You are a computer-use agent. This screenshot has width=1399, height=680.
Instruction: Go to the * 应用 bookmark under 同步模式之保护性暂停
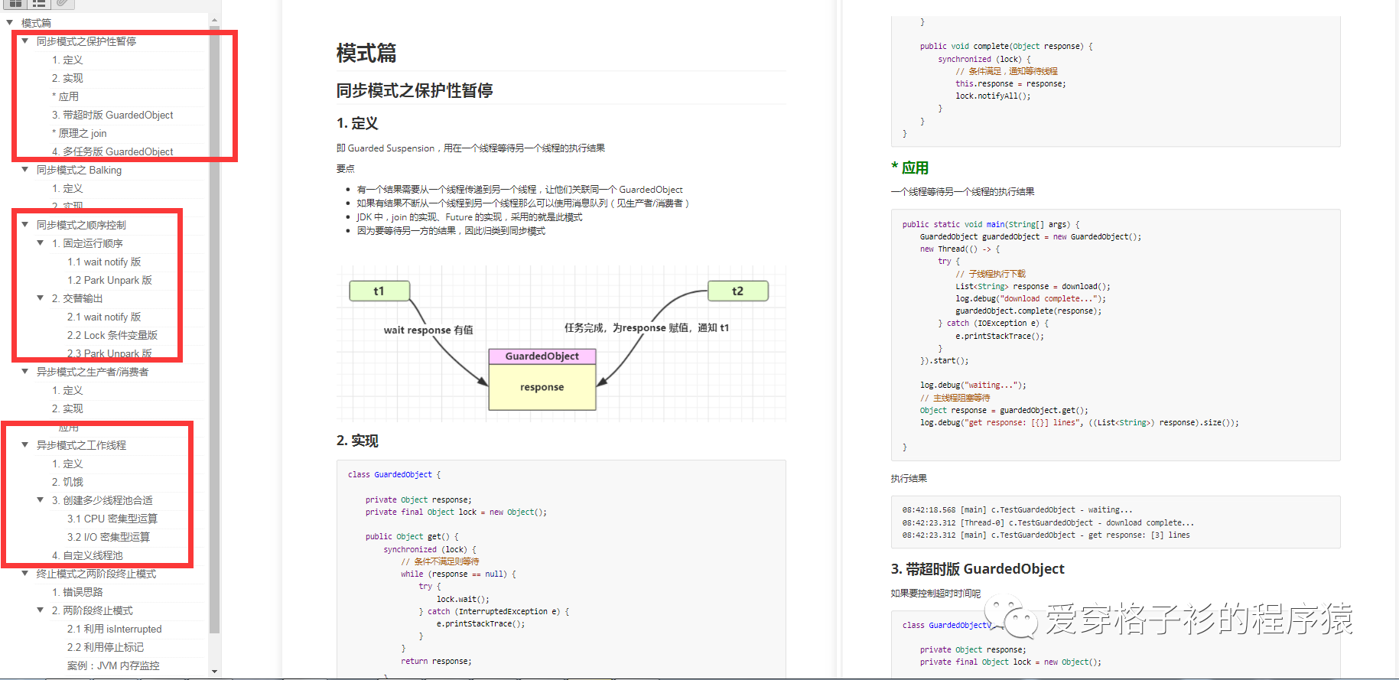[x=65, y=96]
